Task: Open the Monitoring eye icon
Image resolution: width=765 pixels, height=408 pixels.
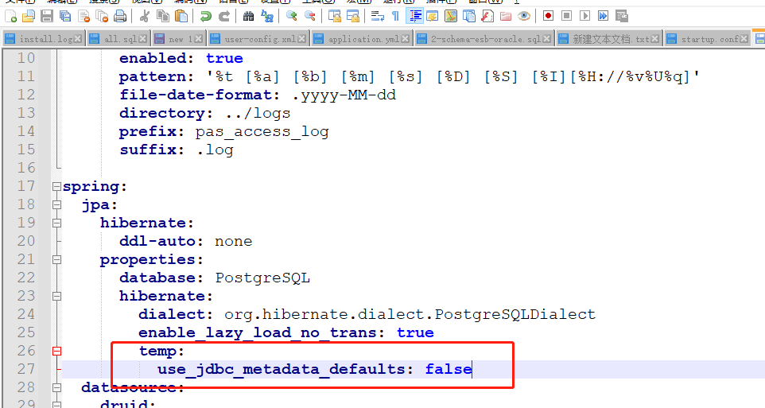Action: (x=523, y=15)
